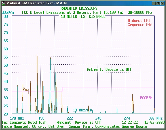Click the pink FCCB3M limit label
The width and height of the screenshot is (166, 130).
(146, 98)
